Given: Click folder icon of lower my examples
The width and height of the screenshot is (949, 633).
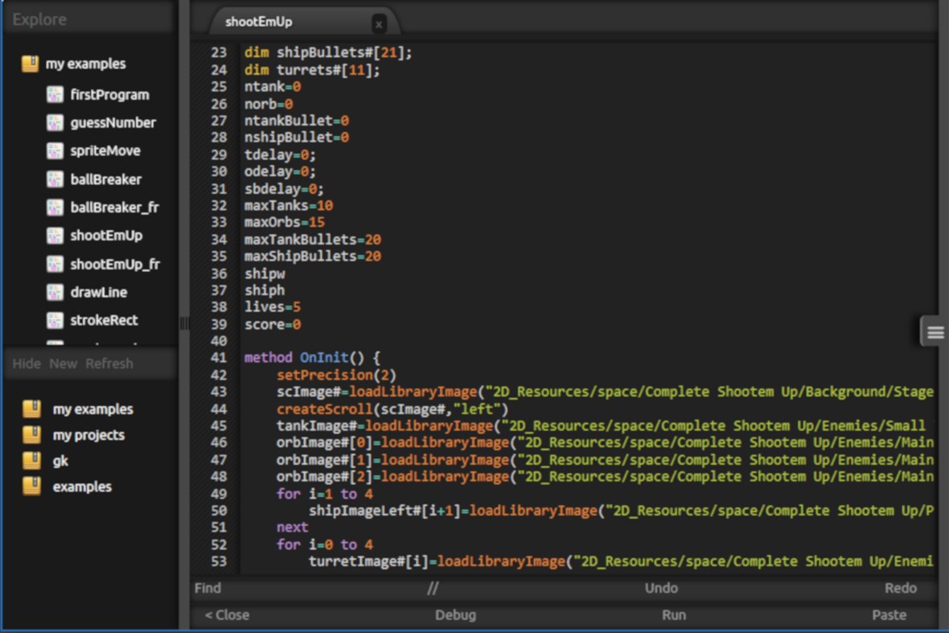Looking at the screenshot, I should click(x=32, y=409).
